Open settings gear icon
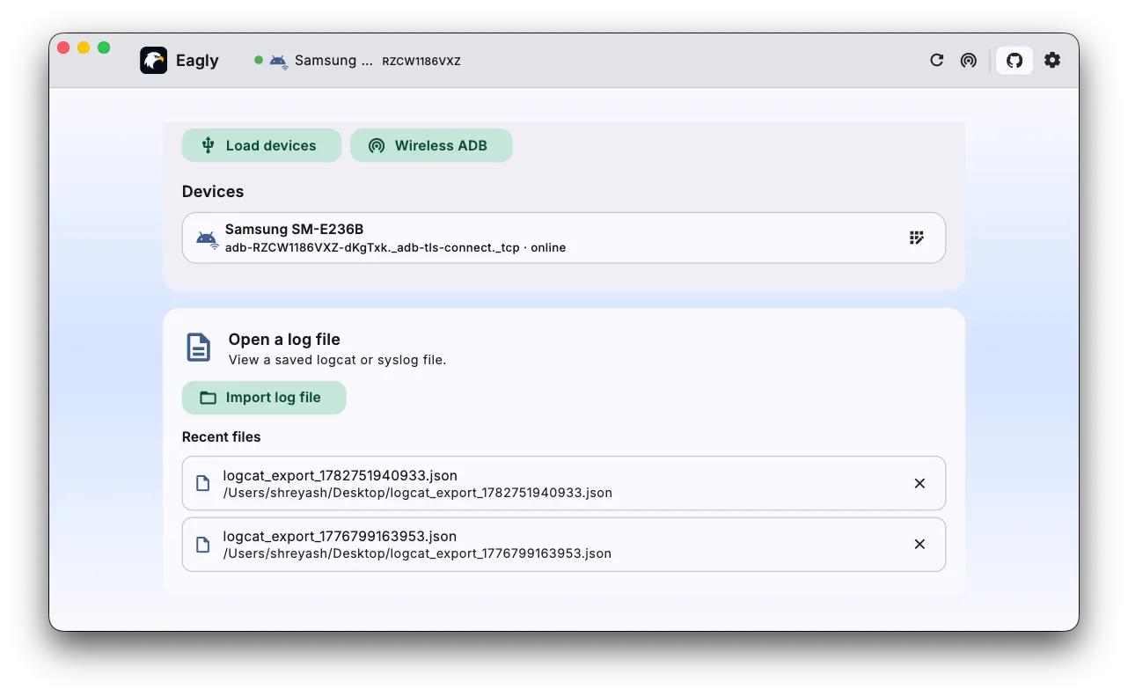Viewport: 1128px width, 696px height. tap(1052, 60)
